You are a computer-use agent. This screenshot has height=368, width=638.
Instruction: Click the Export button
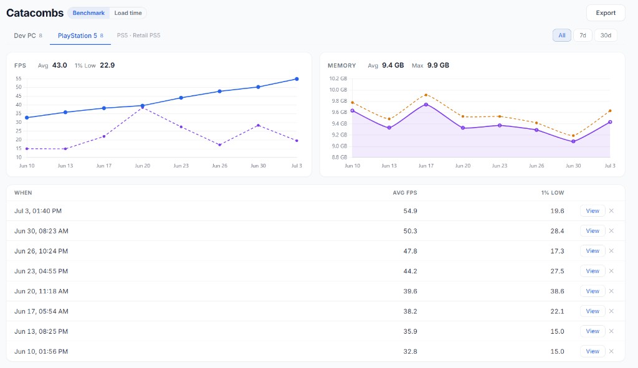point(606,13)
